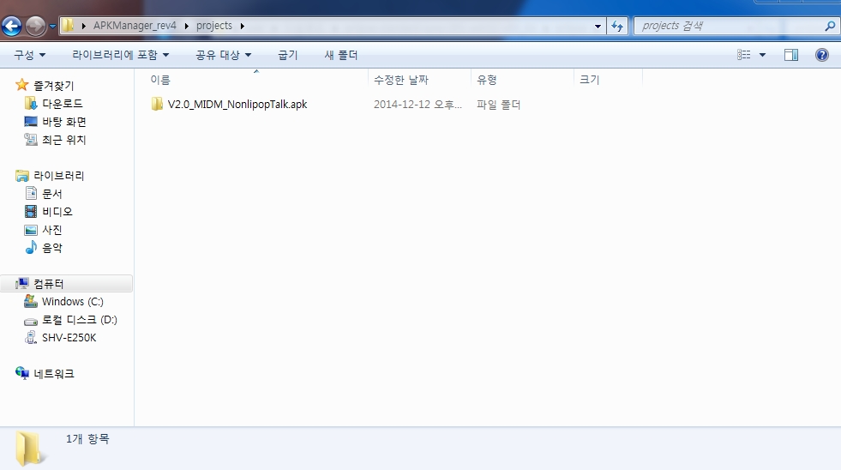The width and height of the screenshot is (841, 470).
Task: Sort by the 수정한 날짜 column header
Action: click(x=400, y=80)
